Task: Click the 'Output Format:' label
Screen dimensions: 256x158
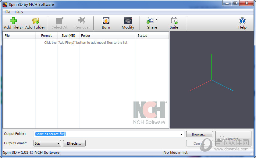Action: point(16,143)
